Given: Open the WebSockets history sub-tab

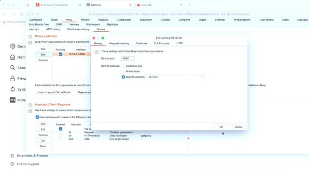Looking at the screenshot, I should [x=78, y=29].
